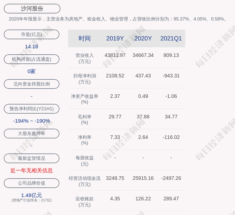This screenshot has height=215, width=235.
Task: Click net margin value -116.02
Action: pos(171,137)
